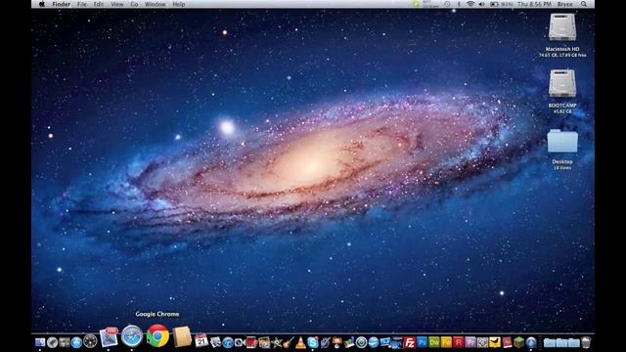Open Time Machine menu bar icon
626x352 pixels.
447,4
